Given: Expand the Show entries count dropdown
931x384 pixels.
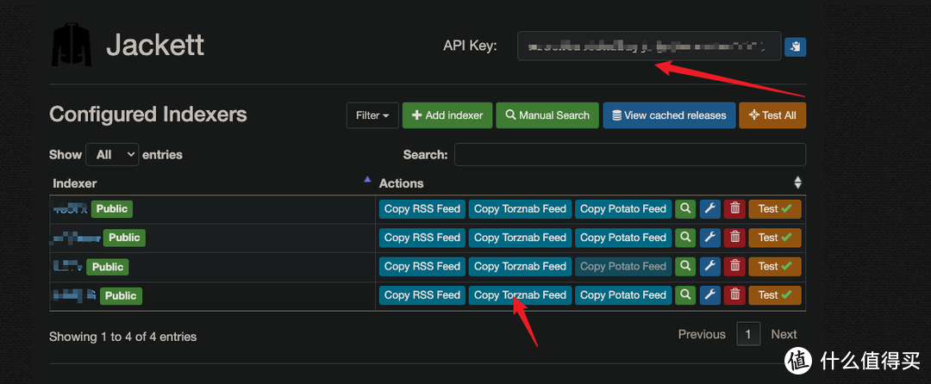Looking at the screenshot, I should point(112,155).
